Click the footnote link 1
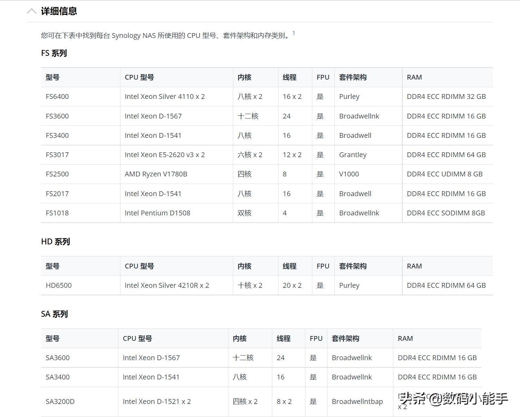 click(x=294, y=33)
